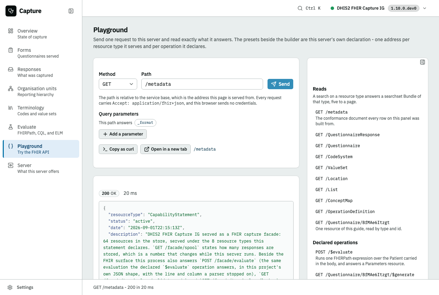Screen dimensions: 439x295
Task: Open the Overview page
Action: [x=41, y=34]
